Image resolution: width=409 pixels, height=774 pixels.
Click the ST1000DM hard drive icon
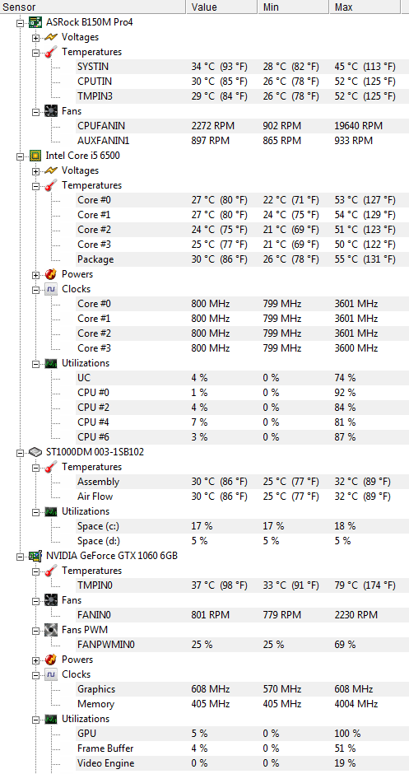click(35, 452)
